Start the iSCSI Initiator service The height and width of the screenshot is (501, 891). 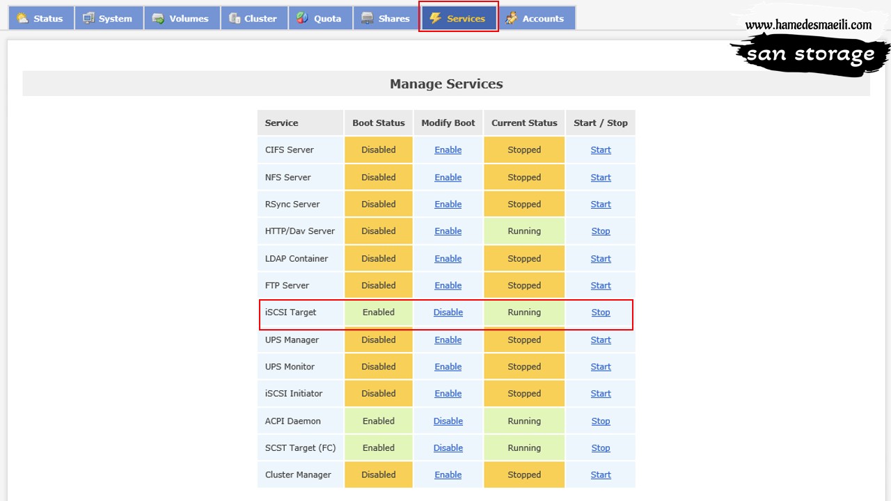601,393
